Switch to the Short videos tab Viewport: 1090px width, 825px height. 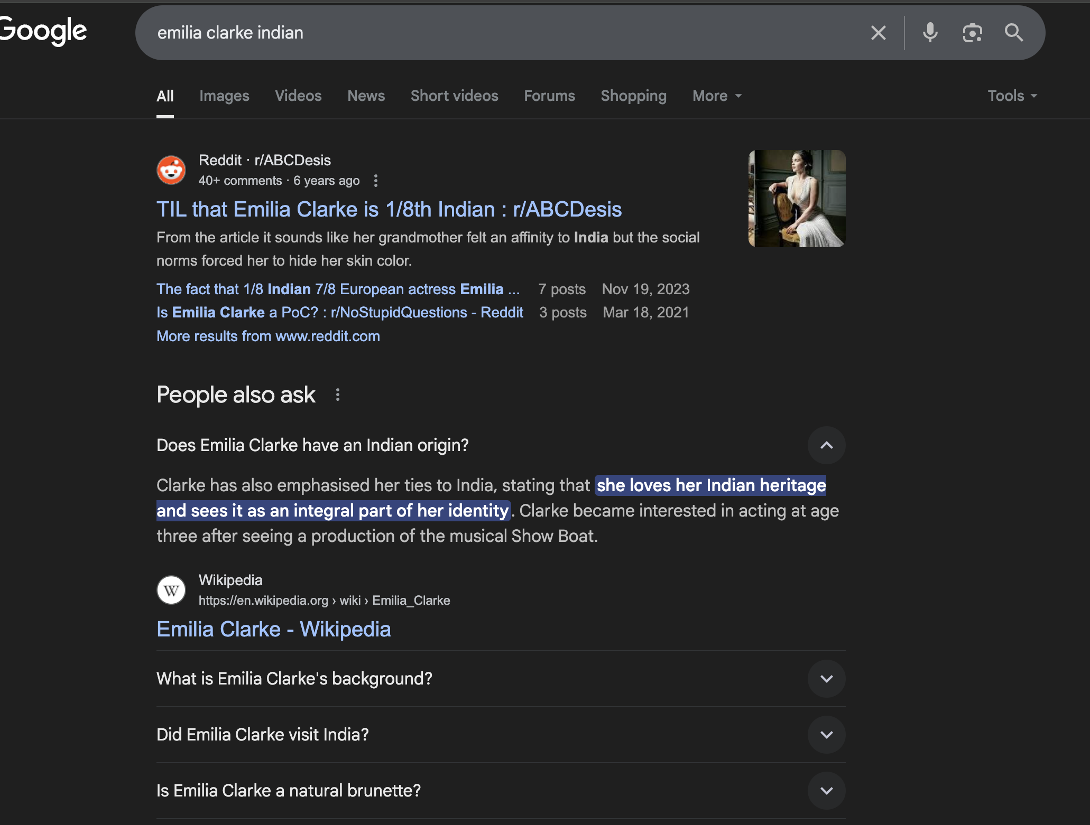tap(454, 96)
